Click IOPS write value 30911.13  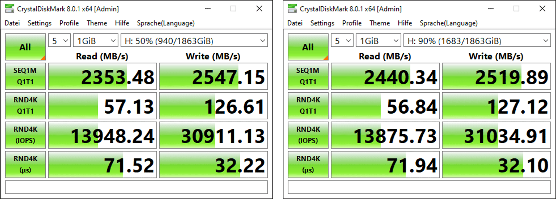coord(213,135)
